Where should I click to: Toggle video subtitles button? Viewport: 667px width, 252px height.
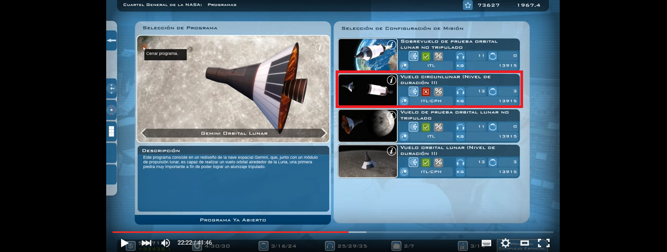(486, 243)
